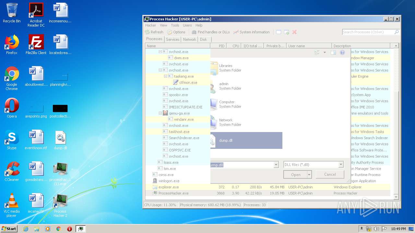Open the Users menu

(187, 25)
